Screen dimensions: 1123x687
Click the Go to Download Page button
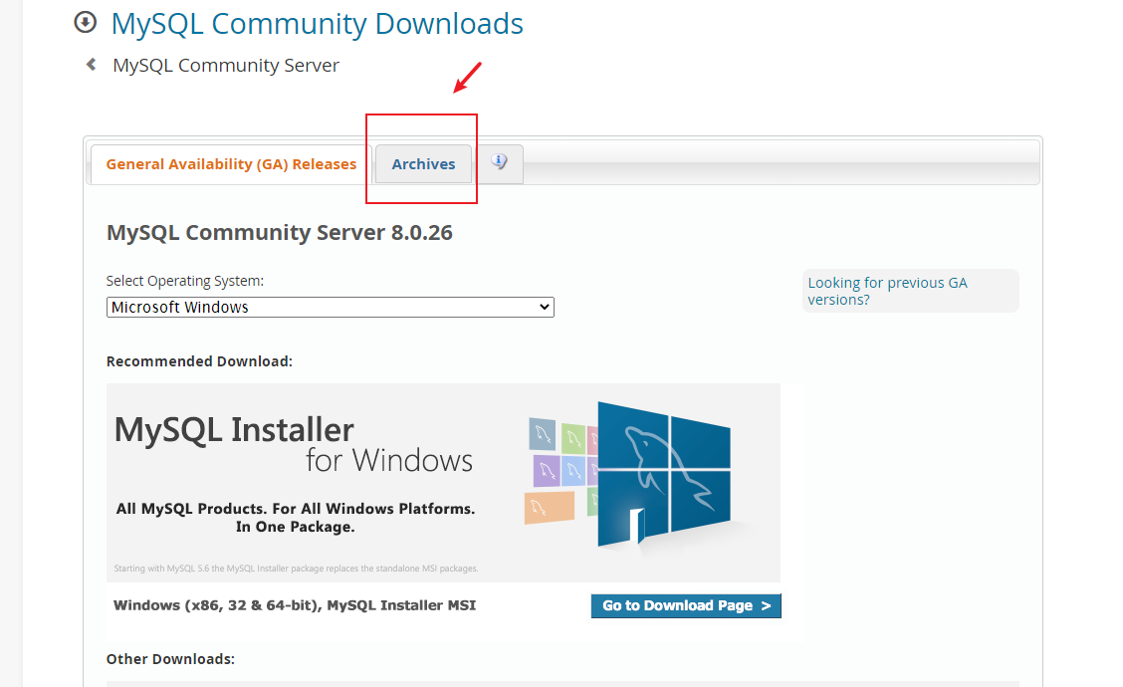click(x=686, y=605)
